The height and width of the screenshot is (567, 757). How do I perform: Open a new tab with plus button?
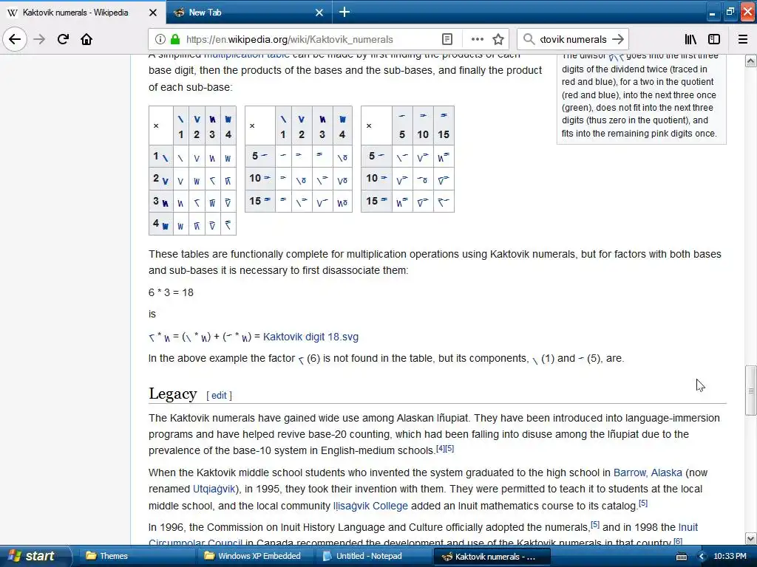coord(344,12)
